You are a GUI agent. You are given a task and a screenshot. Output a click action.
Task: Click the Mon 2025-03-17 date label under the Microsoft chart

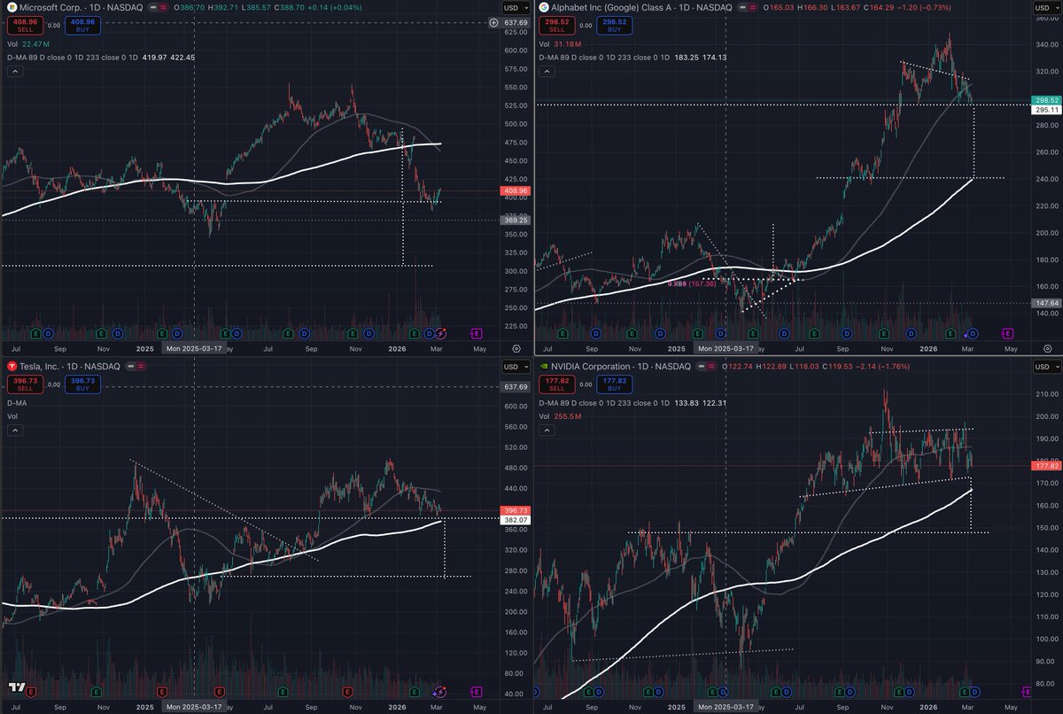[x=193, y=349]
